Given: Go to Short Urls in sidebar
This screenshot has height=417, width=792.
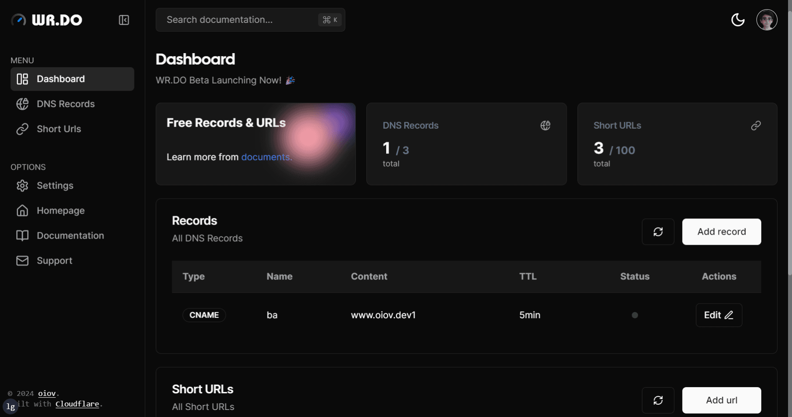Looking at the screenshot, I should (x=59, y=129).
